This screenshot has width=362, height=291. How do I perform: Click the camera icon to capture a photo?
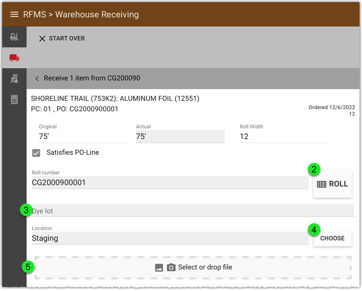pyautogui.click(x=171, y=267)
